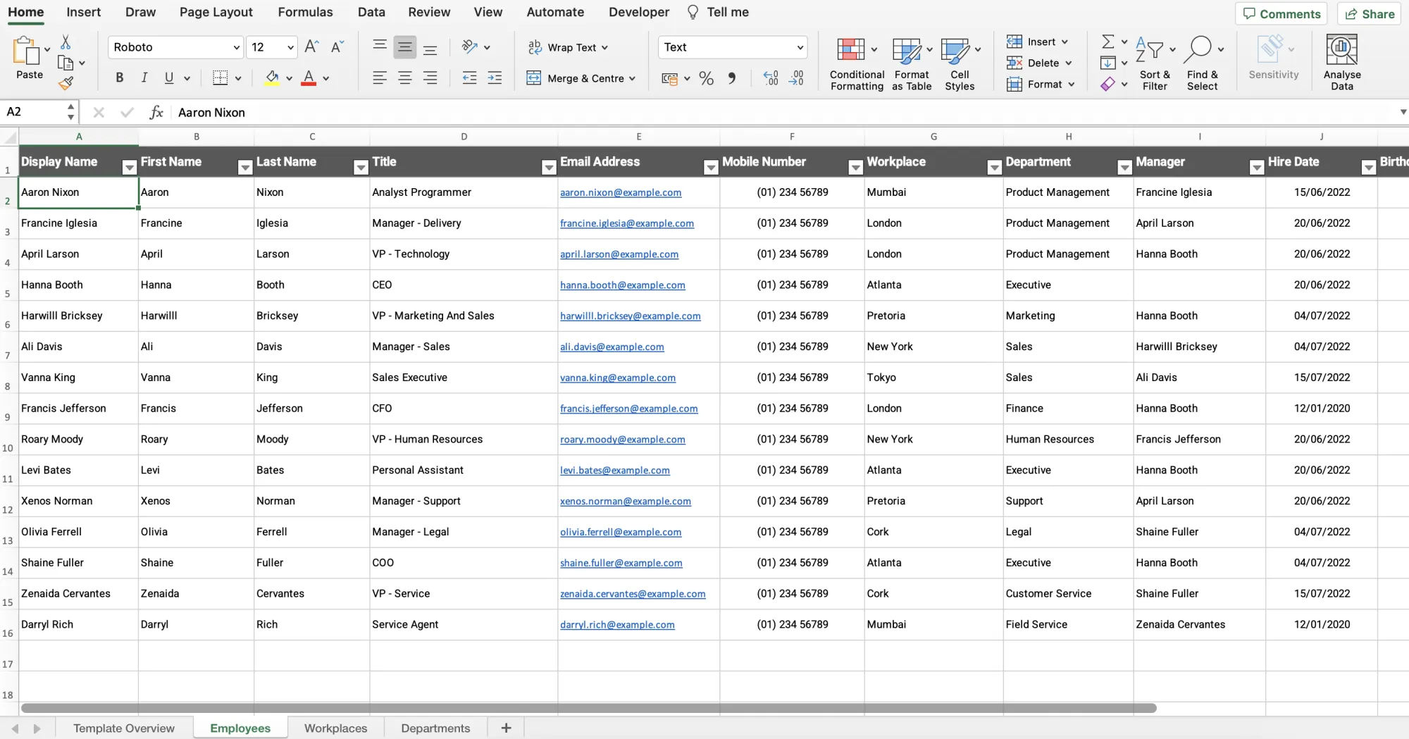Open the aaron.nixon@example.com email link
This screenshot has height=739, width=1409.
tap(621, 192)
